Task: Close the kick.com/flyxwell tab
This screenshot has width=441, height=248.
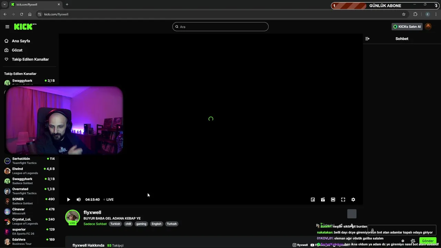Action: pyautogui.click(x=59, y=4)
